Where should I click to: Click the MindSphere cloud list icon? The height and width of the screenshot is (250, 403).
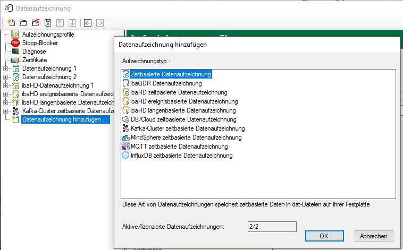point(125,137)
